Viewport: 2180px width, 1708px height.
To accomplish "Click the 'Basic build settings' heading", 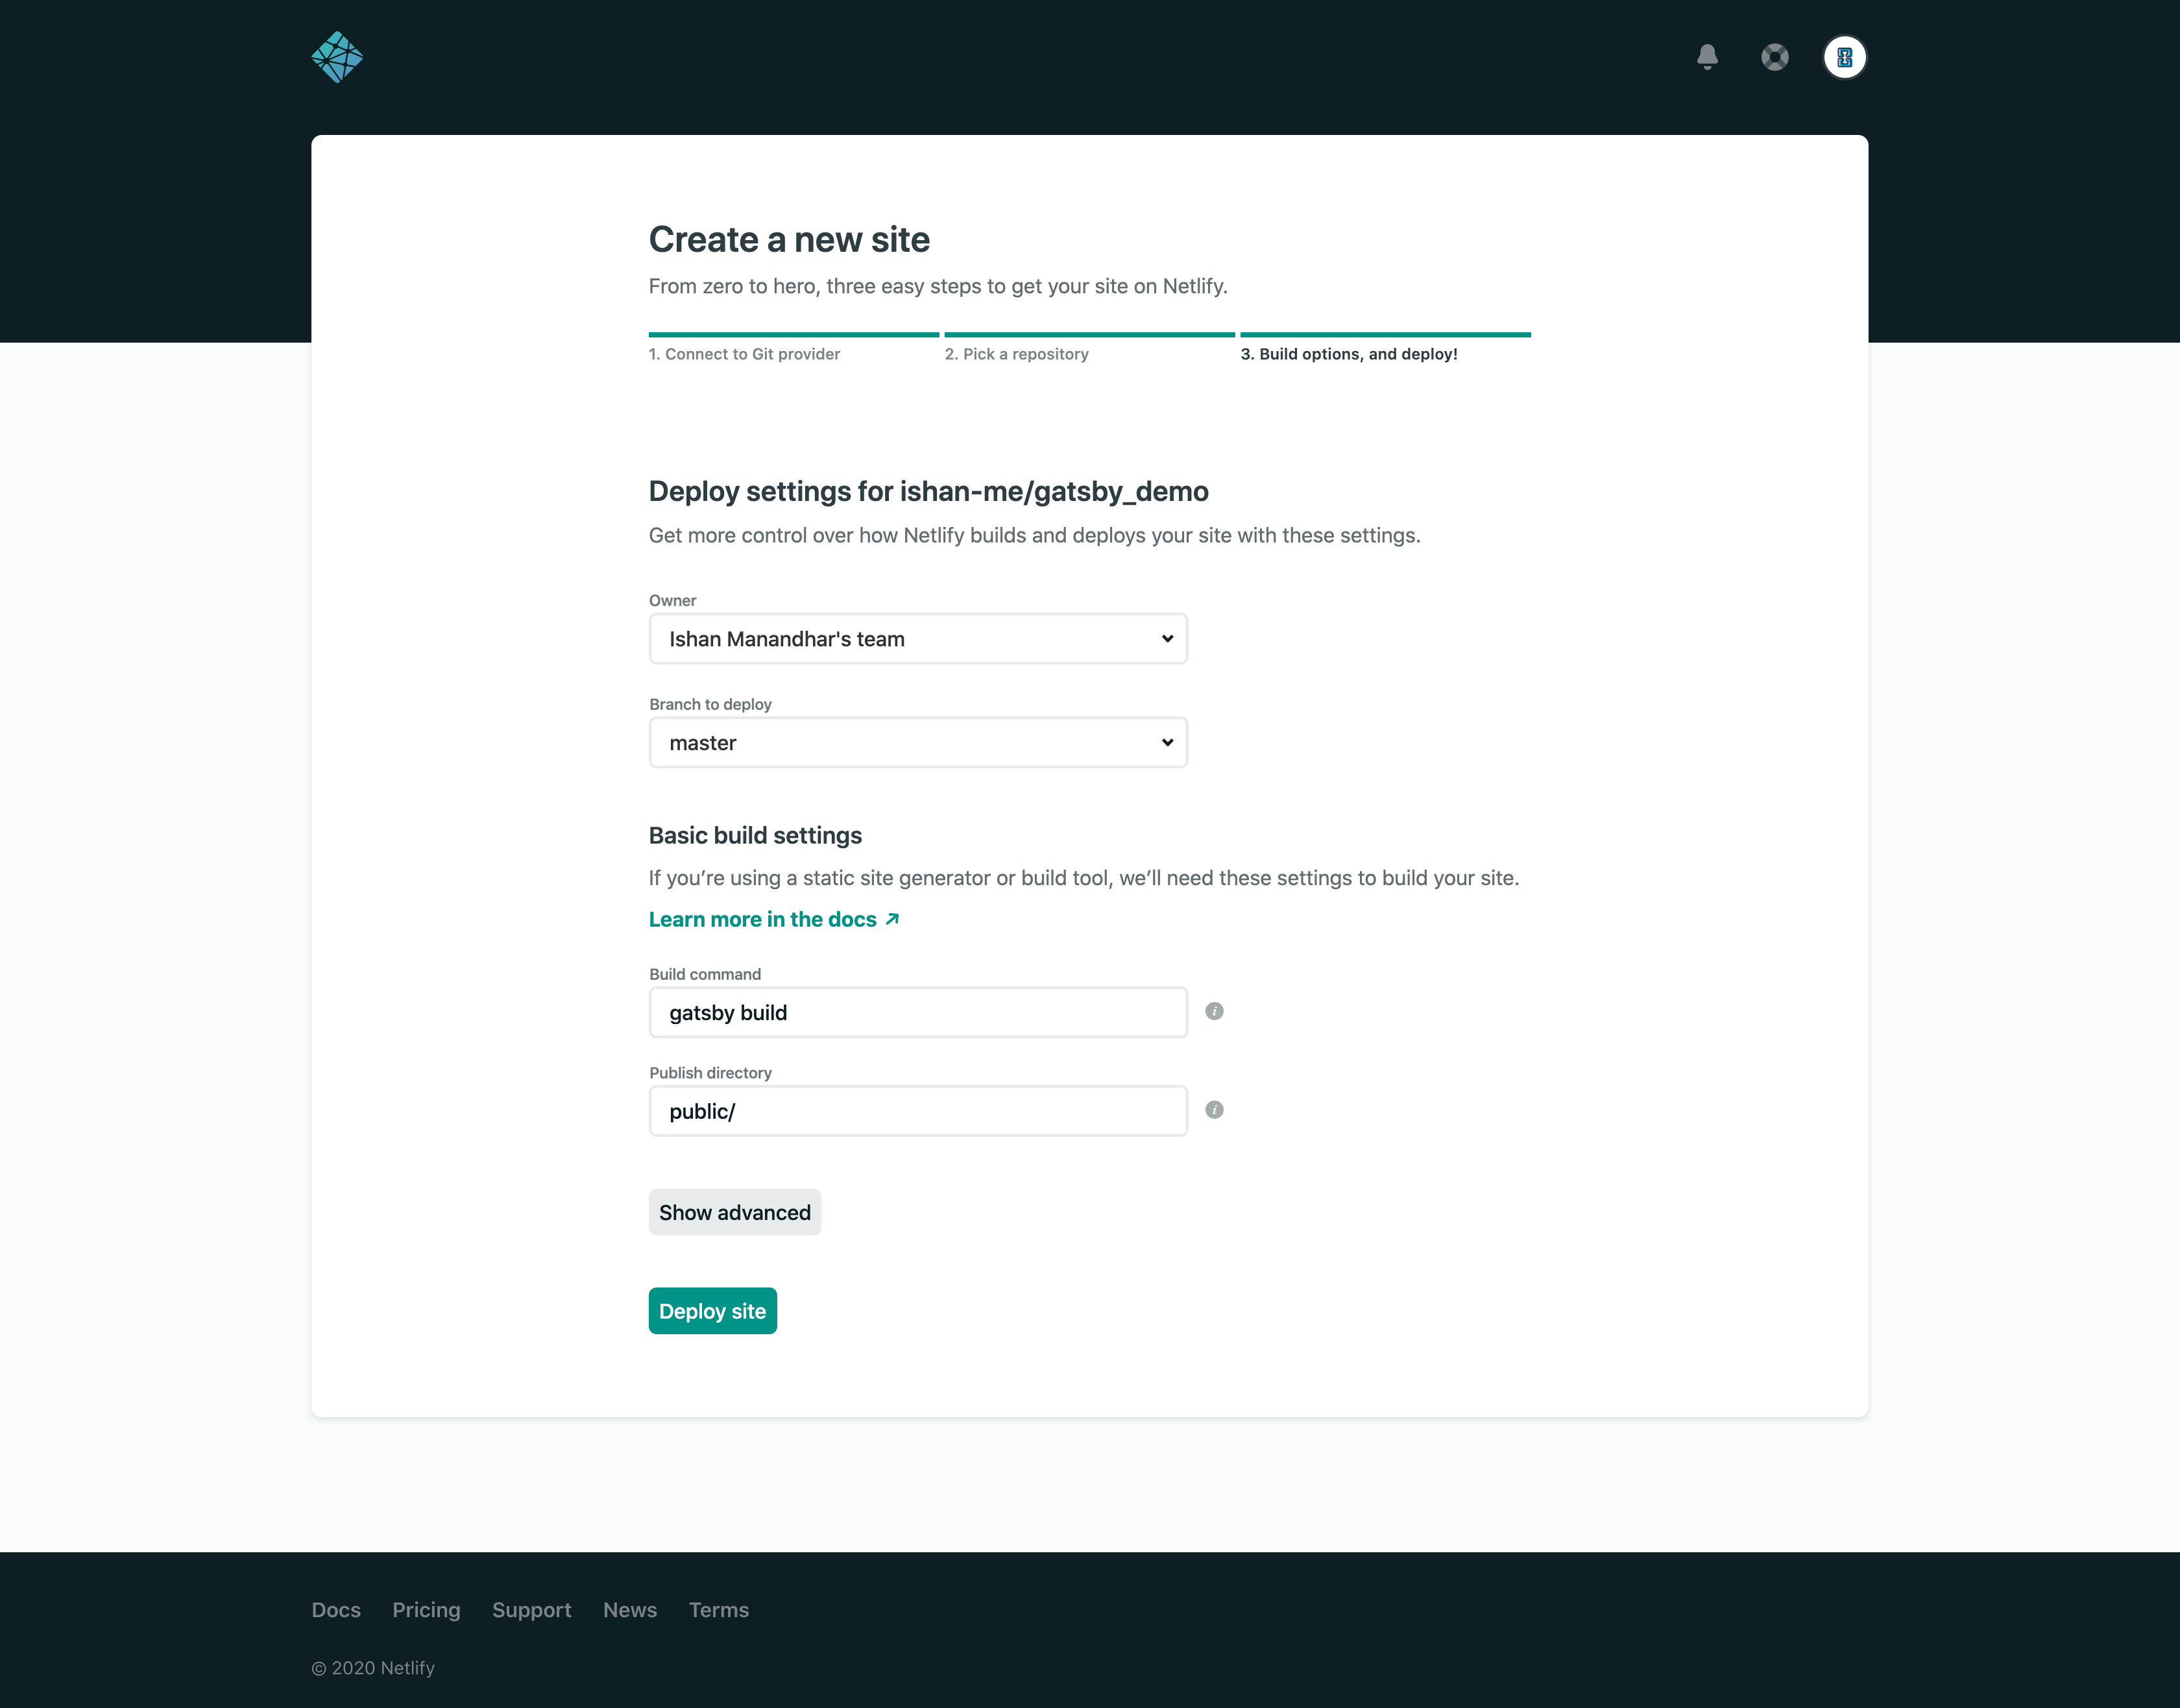I will pos(755,836).
